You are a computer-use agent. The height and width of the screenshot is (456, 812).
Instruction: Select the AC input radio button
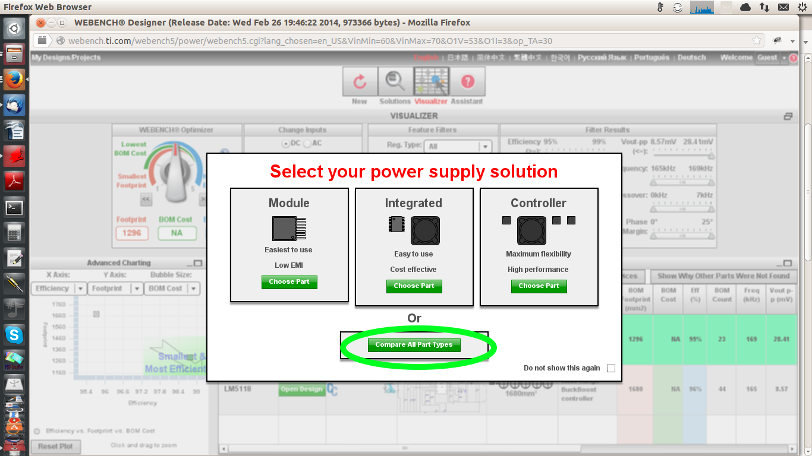click(x=307, y=143)
